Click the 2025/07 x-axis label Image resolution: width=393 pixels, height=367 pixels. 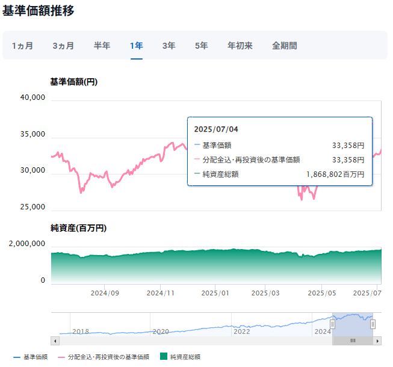367,293
